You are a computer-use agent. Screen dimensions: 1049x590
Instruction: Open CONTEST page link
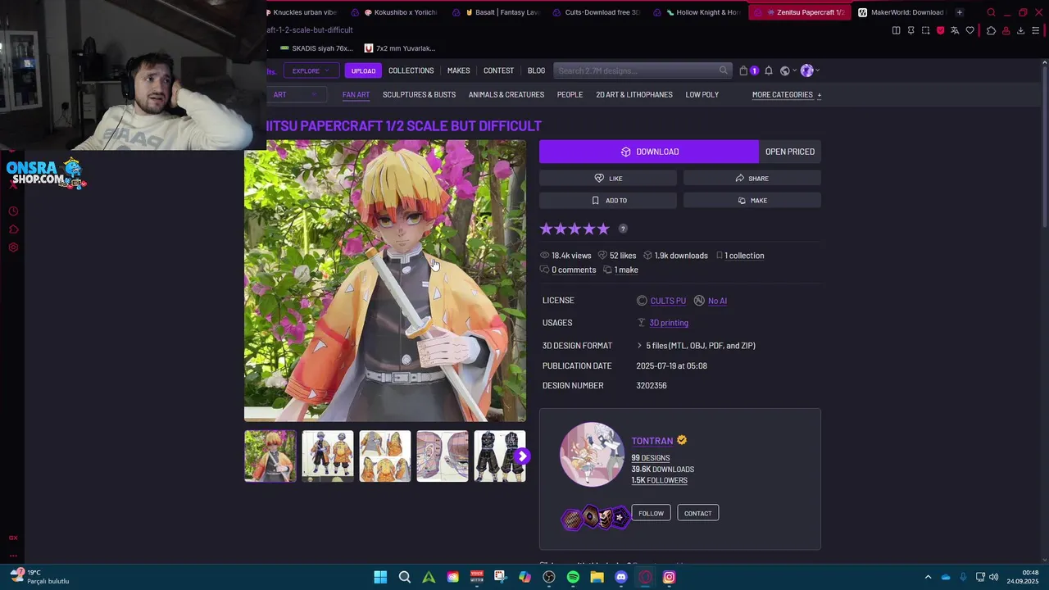click(498, 70)
